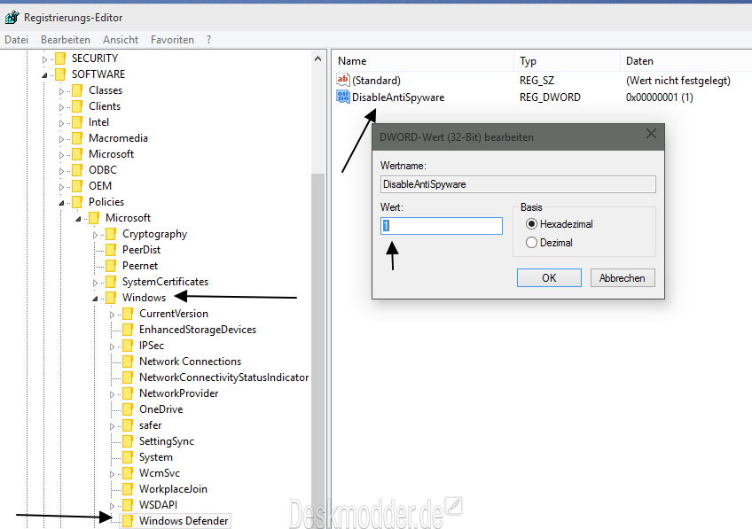Expand the Macromedia key

coord(61,139)
